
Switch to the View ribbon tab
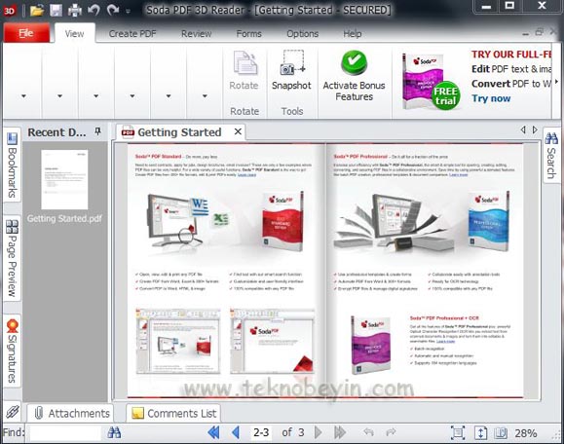pyautogui.click(x=74, y=34)
